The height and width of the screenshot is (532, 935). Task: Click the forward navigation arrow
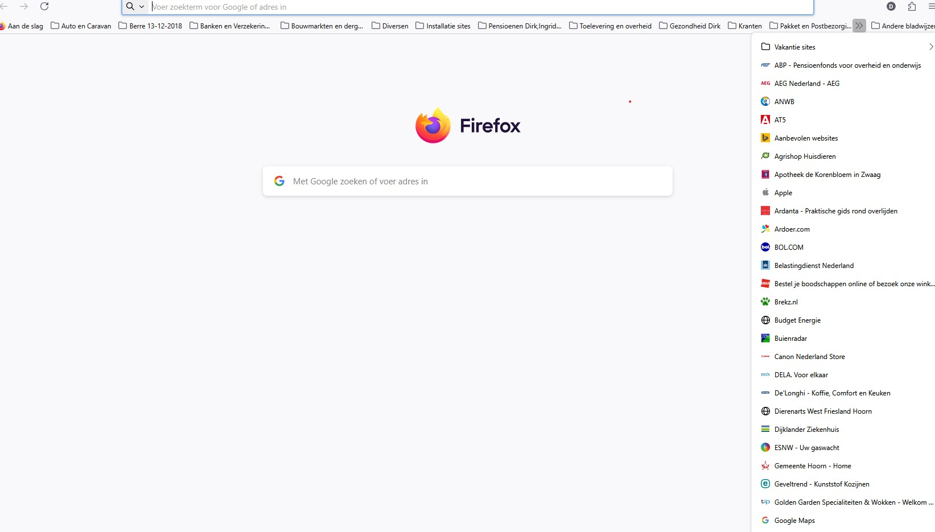coord(24,6)
